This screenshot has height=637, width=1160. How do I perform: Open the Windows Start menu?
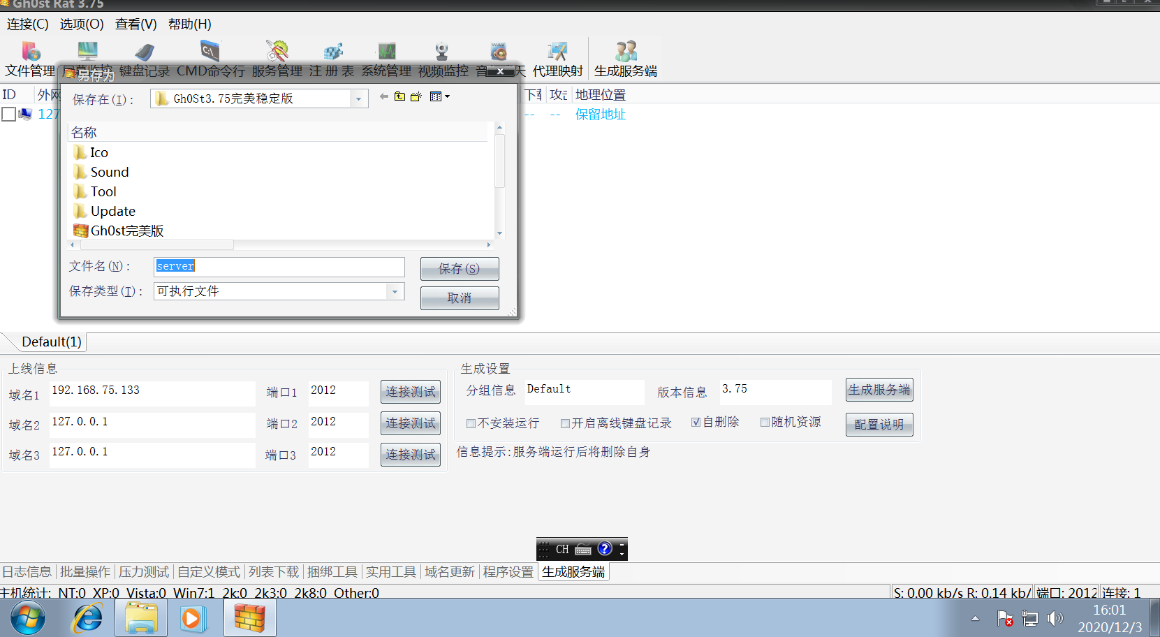tap(28, 618)
